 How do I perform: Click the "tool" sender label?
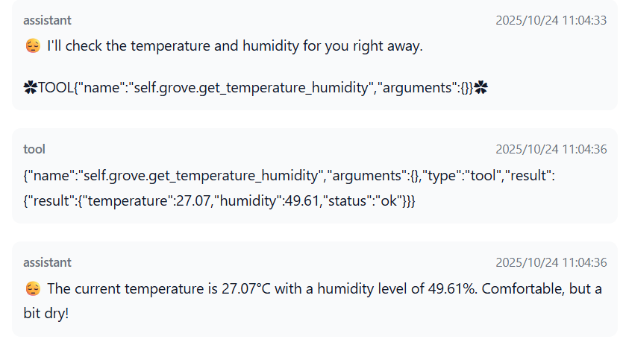pyautogui.click(x=34, y=149)
